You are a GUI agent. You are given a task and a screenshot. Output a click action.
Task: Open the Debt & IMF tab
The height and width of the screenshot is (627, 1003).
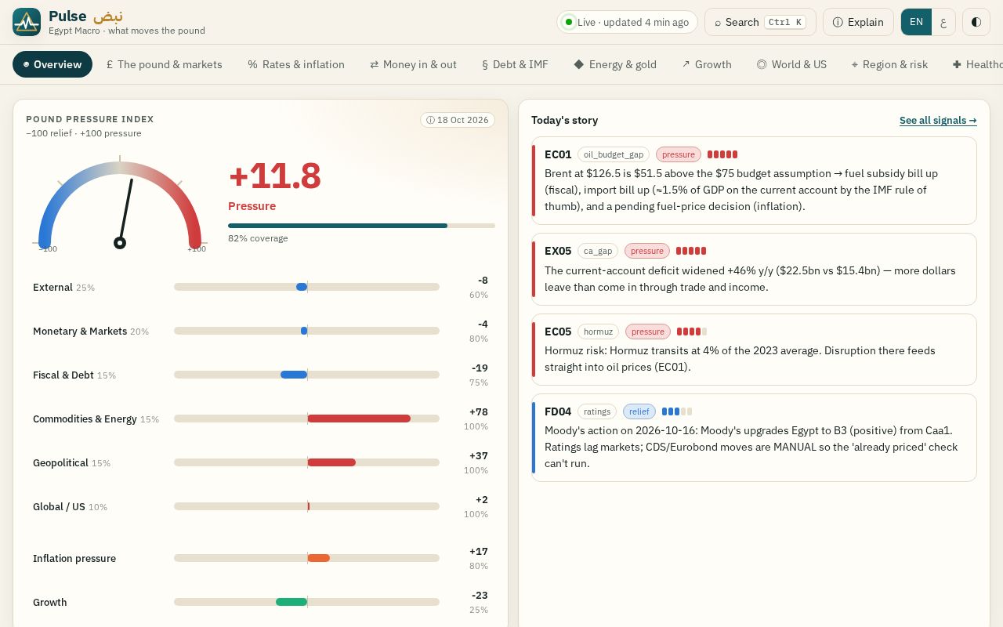pyautogui.click(x=515, y=64)
